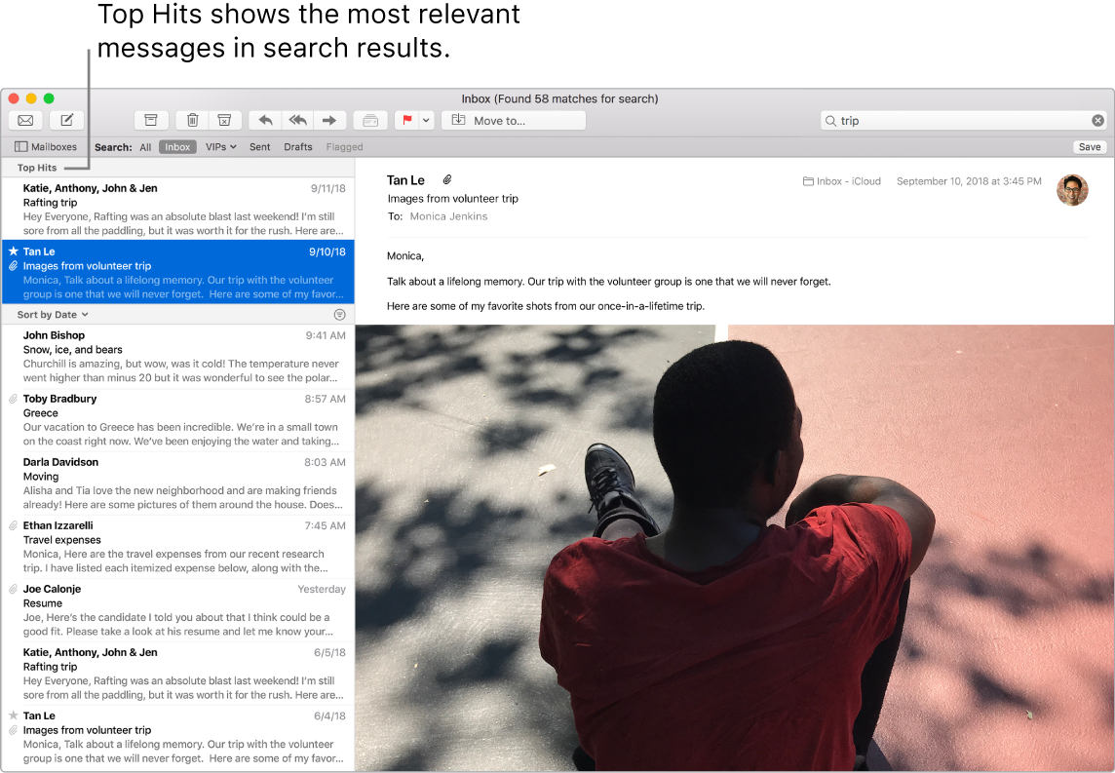Reply to the selected message
1115x773 pixels.
coord(265,120)
